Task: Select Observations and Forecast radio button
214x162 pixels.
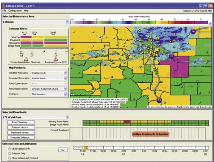Action: coord(10,158)
